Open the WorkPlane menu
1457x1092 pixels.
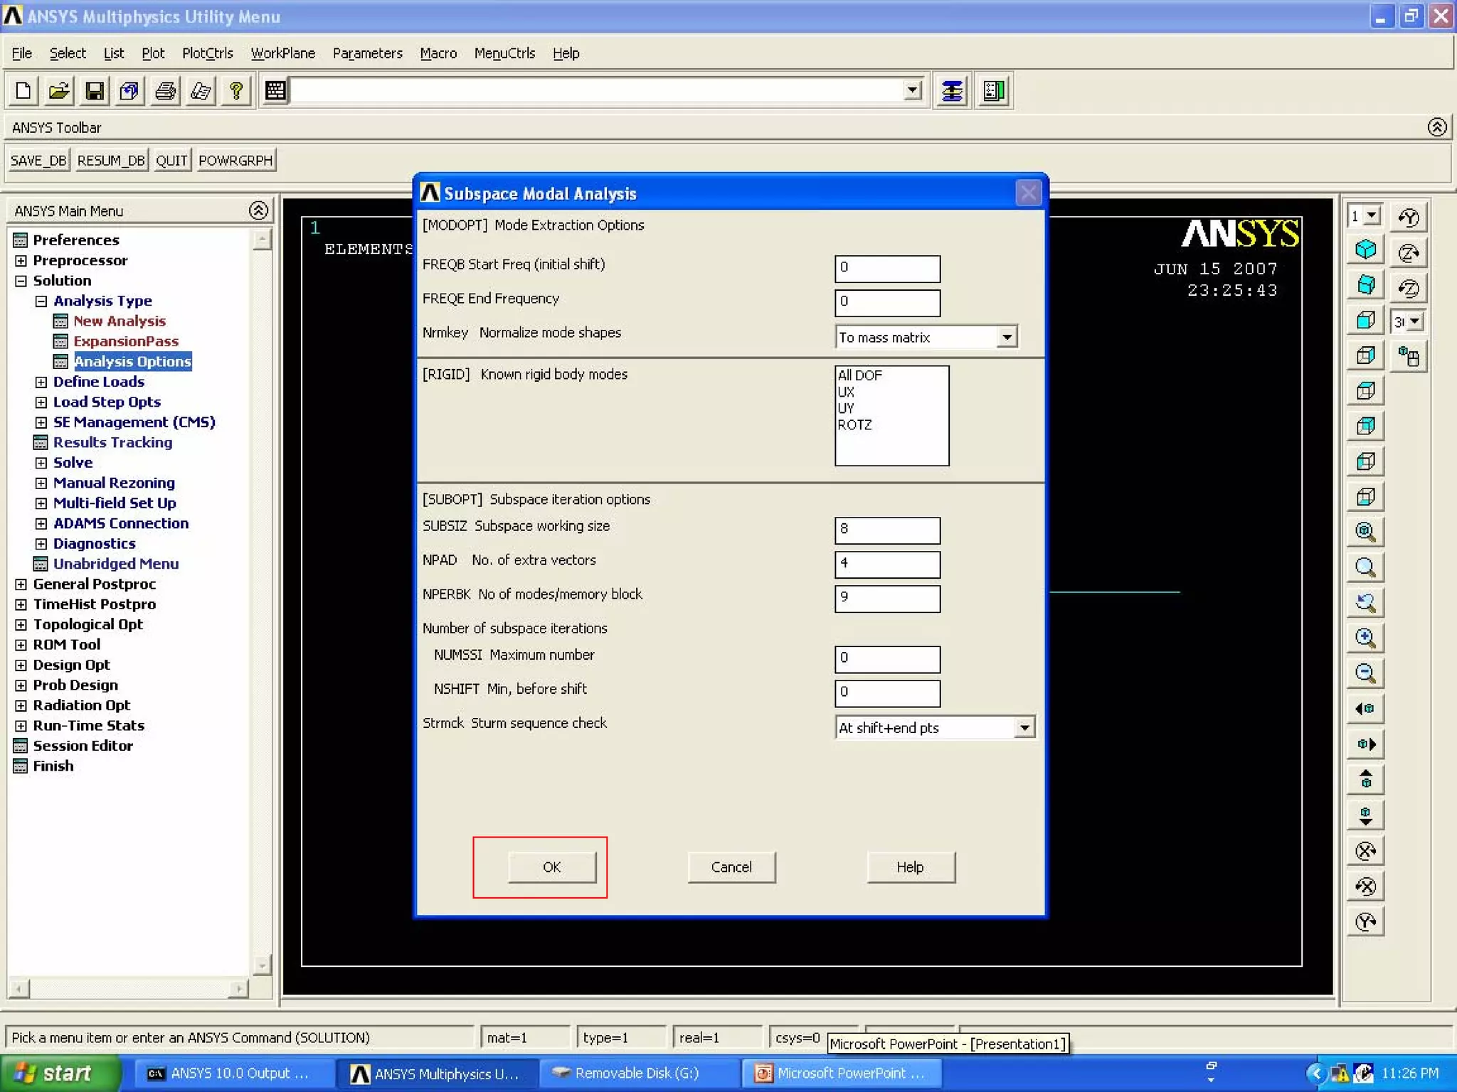282,53
